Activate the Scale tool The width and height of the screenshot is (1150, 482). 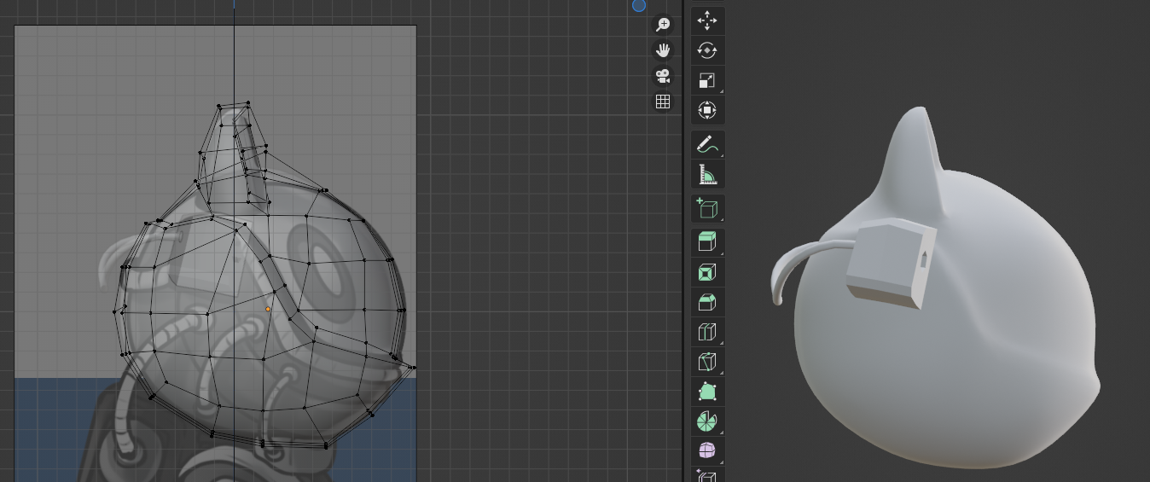[x=707, y=80]
